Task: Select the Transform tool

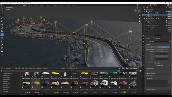Action: click(x=2, y=25)
